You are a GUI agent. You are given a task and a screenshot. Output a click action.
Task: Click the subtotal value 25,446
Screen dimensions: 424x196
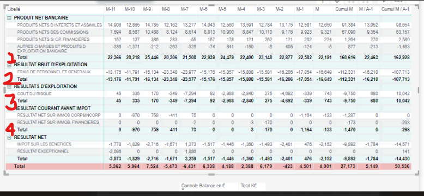[x=152, y=58]
